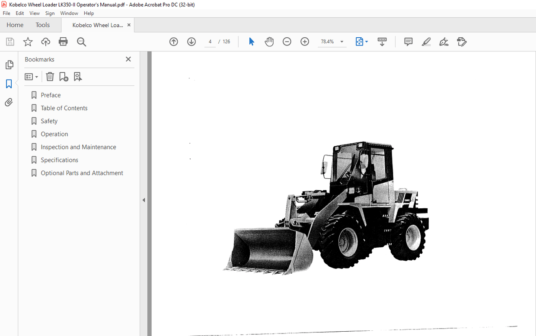Zoom out of the document
The height and width of the screenshot is (336, 536).
coord(287,42)
